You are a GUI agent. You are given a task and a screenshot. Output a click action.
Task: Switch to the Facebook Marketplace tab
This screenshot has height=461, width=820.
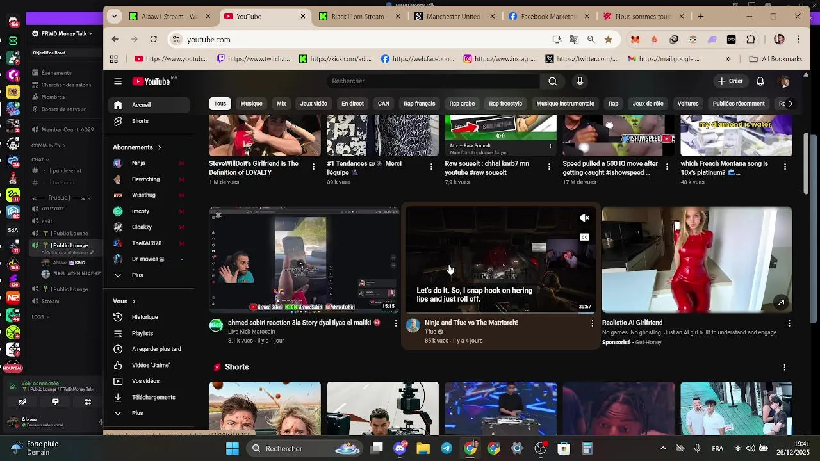[x=549, y=17]
